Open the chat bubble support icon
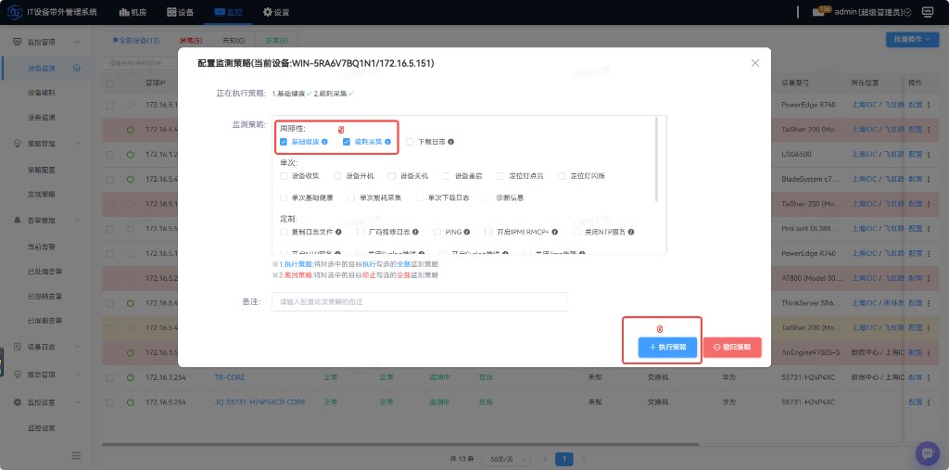The image size is (949, 470). coord(927,452)
